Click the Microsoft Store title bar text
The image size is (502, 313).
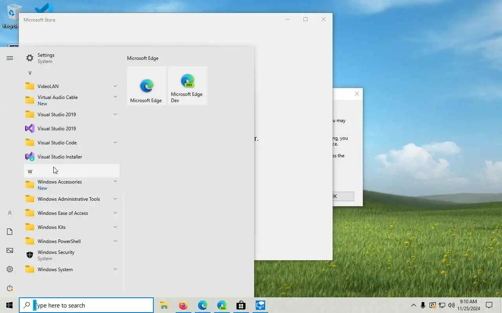(39, 20)
